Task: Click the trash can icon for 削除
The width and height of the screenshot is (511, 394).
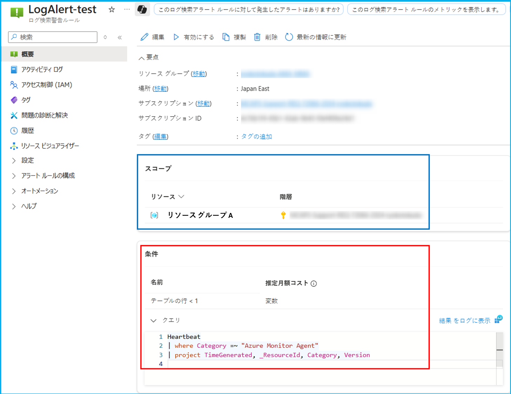Action: [257, 37]
